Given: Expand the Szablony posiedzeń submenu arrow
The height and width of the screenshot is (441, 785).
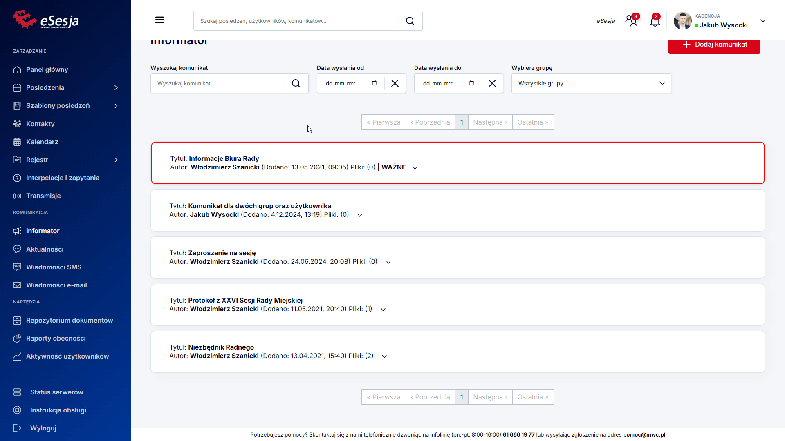Looking at the screenshot, I should pyautogui.click(x=116, y=106).
